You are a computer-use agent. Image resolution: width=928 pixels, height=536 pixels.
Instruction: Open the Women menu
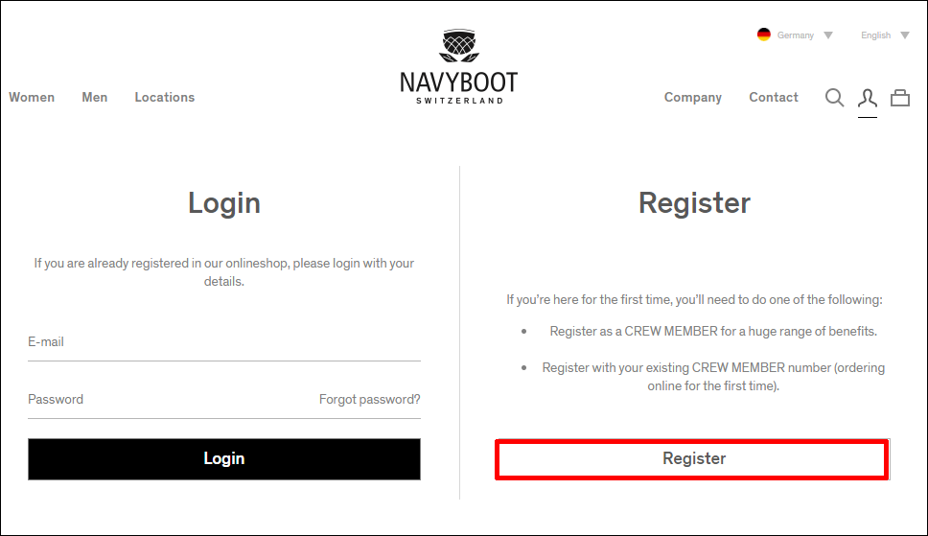click(32, 97)
